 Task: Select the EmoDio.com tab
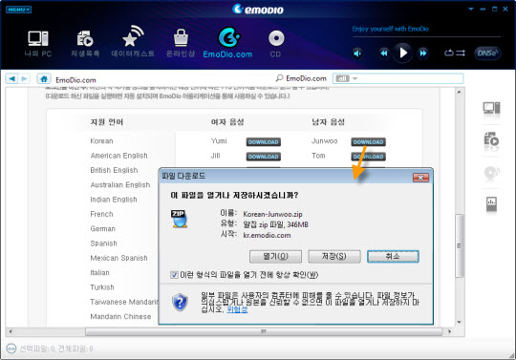pos(227,43)
